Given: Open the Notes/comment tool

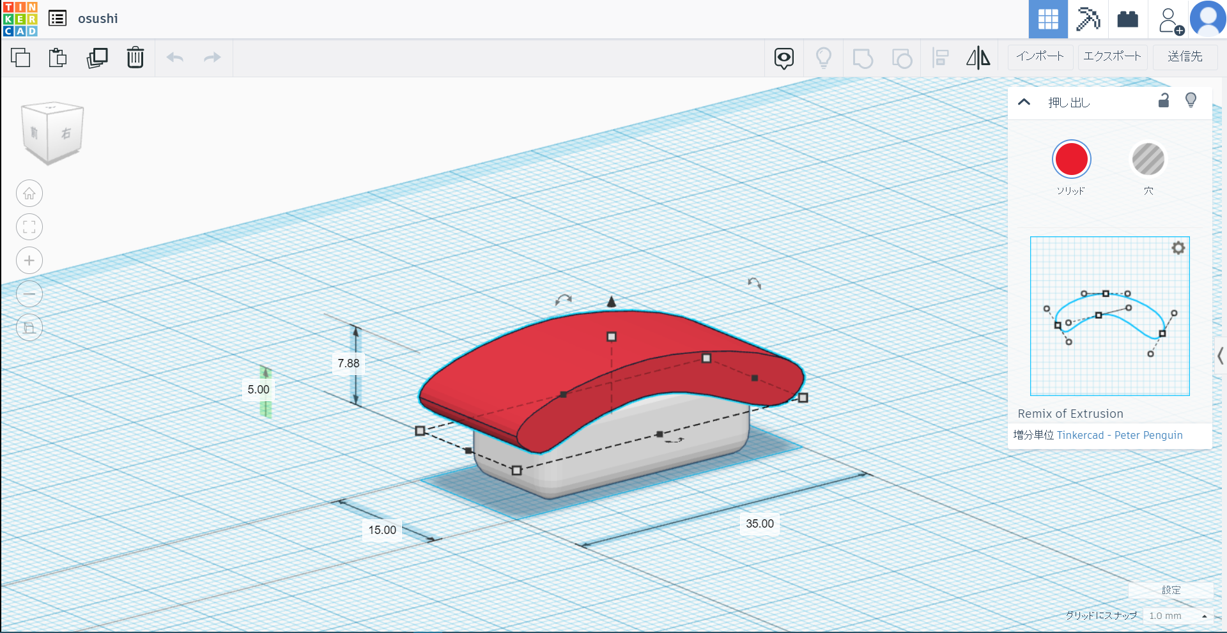Looking at the screenshot, I should click(783, 57).
